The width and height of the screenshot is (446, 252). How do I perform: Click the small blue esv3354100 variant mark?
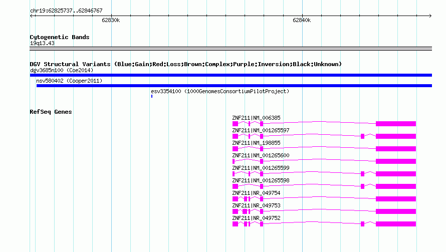152,96
